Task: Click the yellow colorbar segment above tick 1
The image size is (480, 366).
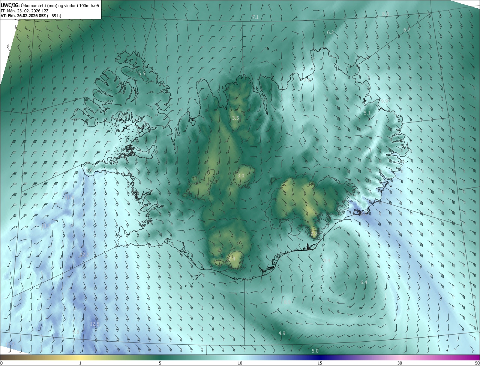Action: [80, 357]
